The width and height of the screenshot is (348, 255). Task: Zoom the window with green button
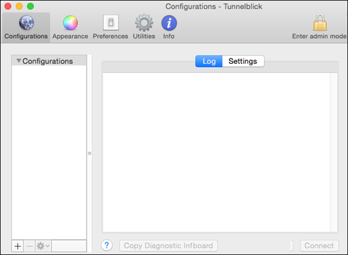click(30, 6)
